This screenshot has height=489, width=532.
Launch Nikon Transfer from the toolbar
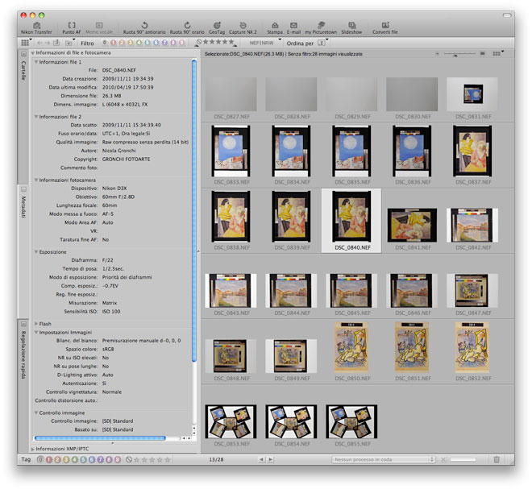click(36, 28)
